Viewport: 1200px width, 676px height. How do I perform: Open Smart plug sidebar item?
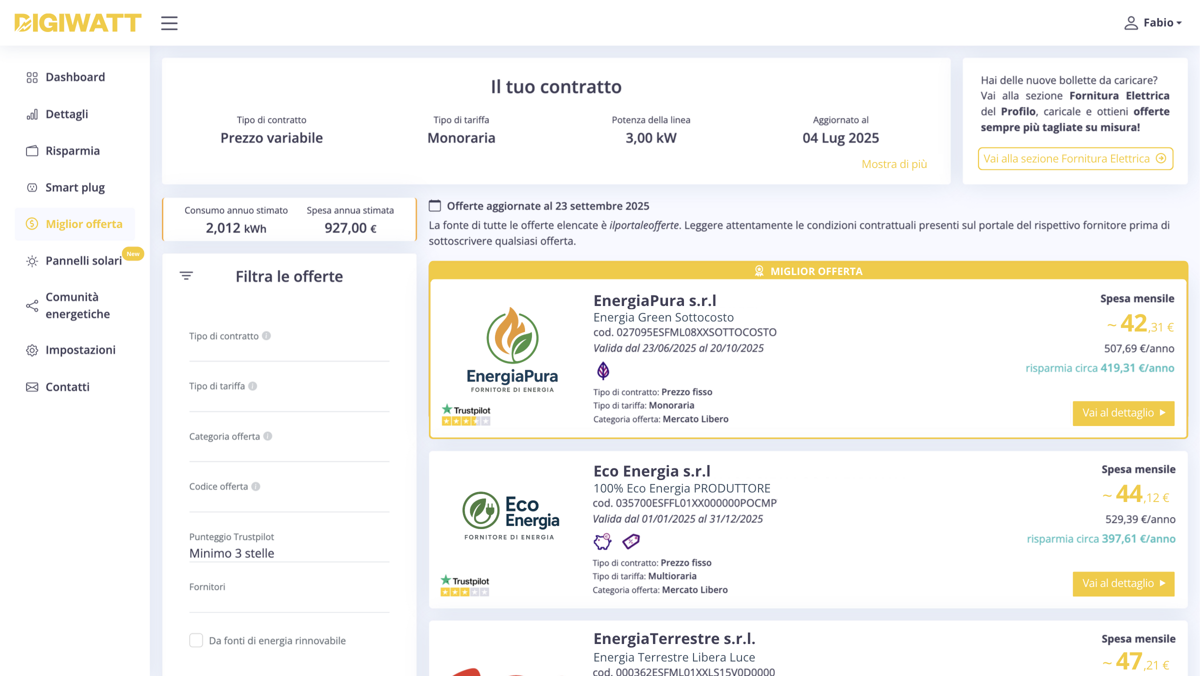tap(75, 187)
